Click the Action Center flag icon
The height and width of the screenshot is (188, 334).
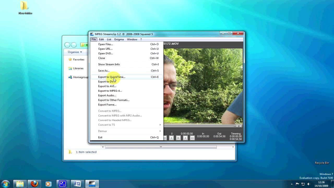(298, 184)
